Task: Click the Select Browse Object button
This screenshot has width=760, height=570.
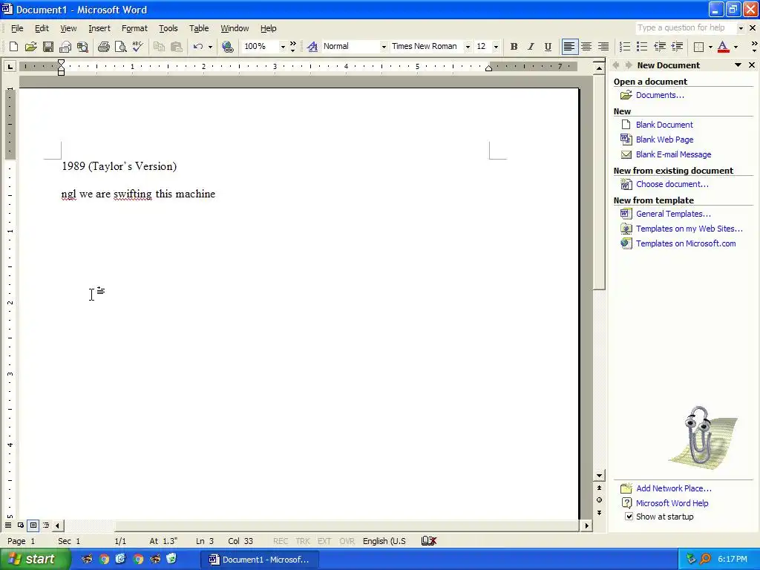Action: (599, 499)
